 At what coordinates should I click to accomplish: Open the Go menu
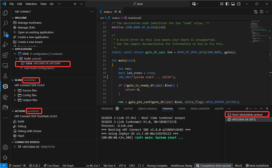tap(51, 4)
